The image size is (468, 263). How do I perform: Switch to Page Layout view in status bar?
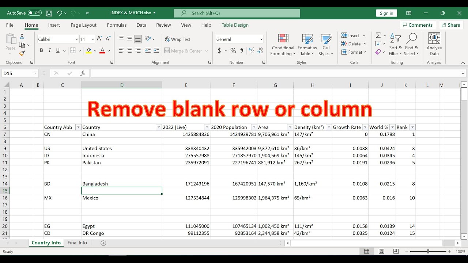tap(381, 251)
